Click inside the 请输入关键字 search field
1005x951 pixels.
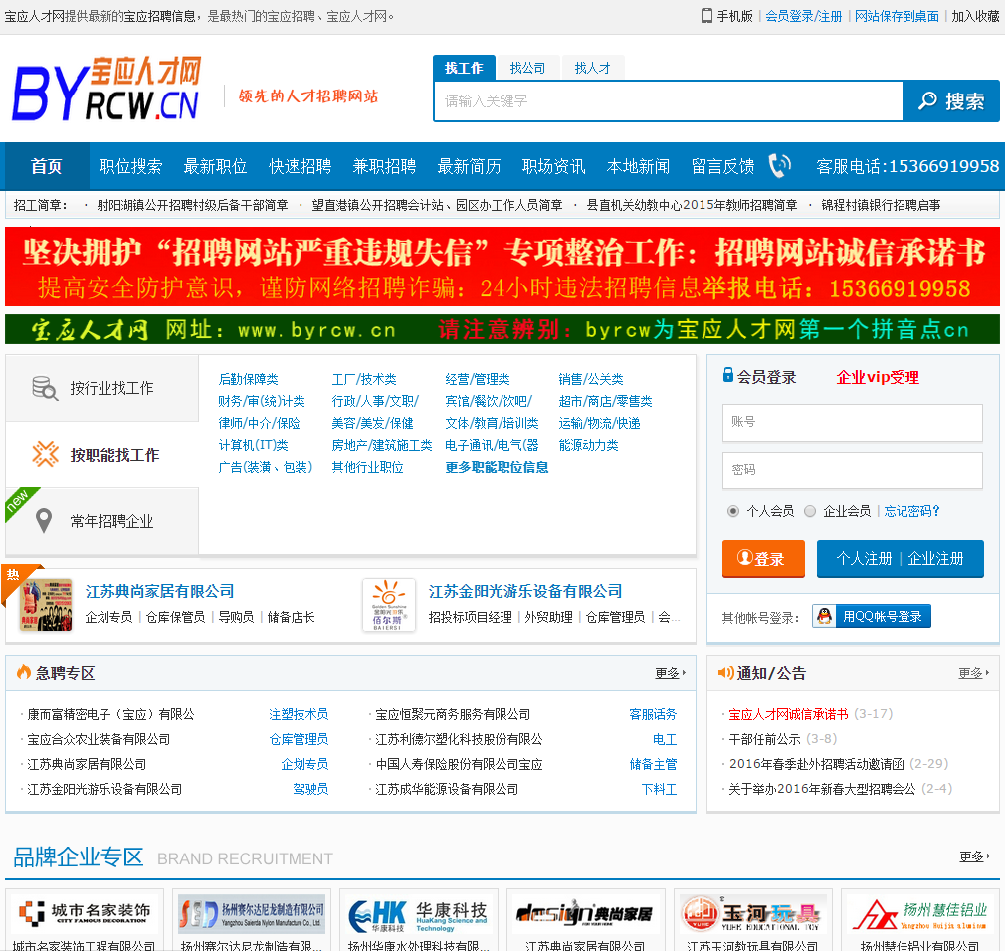(x=669, y=101)
